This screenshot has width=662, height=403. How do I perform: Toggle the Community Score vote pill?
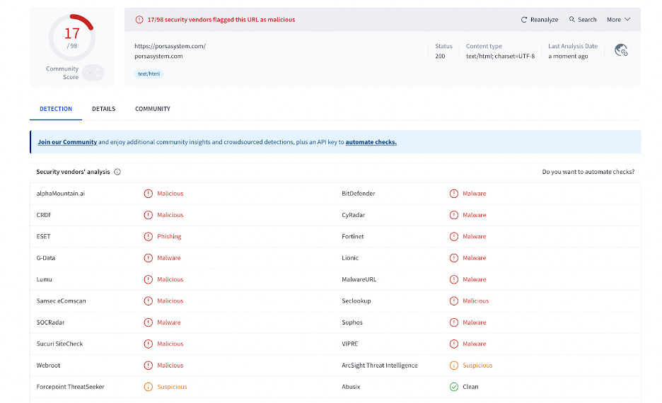[x=93, y=72]
